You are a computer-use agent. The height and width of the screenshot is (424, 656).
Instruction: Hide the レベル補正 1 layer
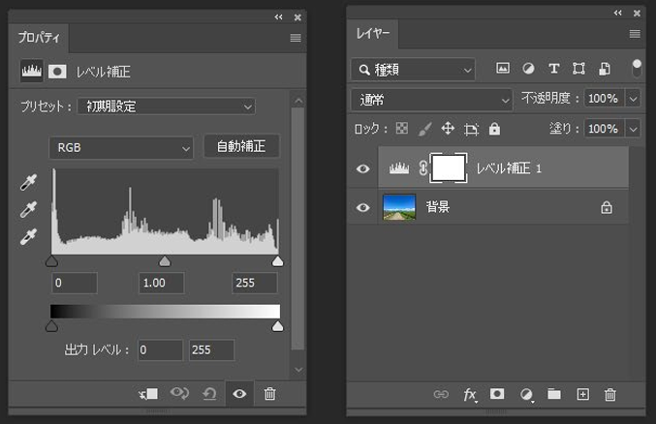[x=363, y=168]
